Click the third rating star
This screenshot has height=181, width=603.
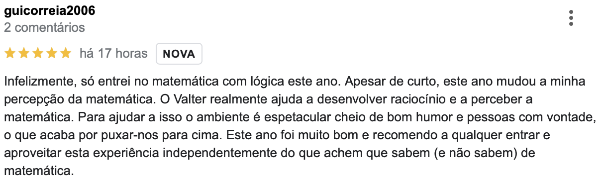(x=38, y=54)
